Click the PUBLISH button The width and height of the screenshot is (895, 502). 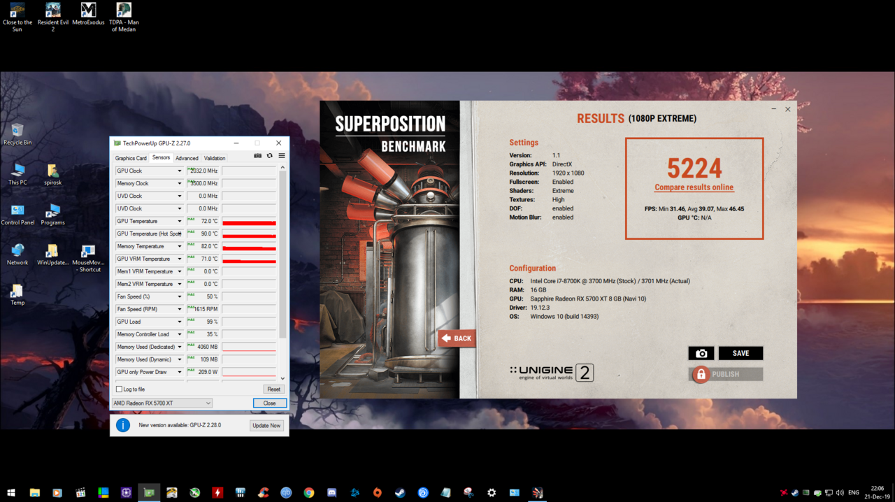pyautogui.click(x=726, y=374)
